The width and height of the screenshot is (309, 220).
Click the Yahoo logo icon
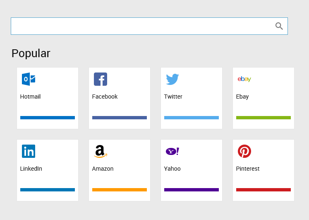pyautogui.click(x=172, y=151)
